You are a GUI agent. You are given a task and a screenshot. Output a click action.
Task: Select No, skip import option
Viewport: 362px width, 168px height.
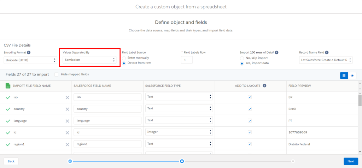pyautogui.click(x=242, y=58)
